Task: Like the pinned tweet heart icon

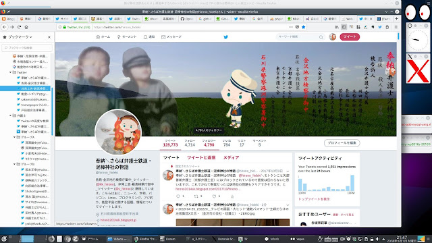Action: coord(214,196)
